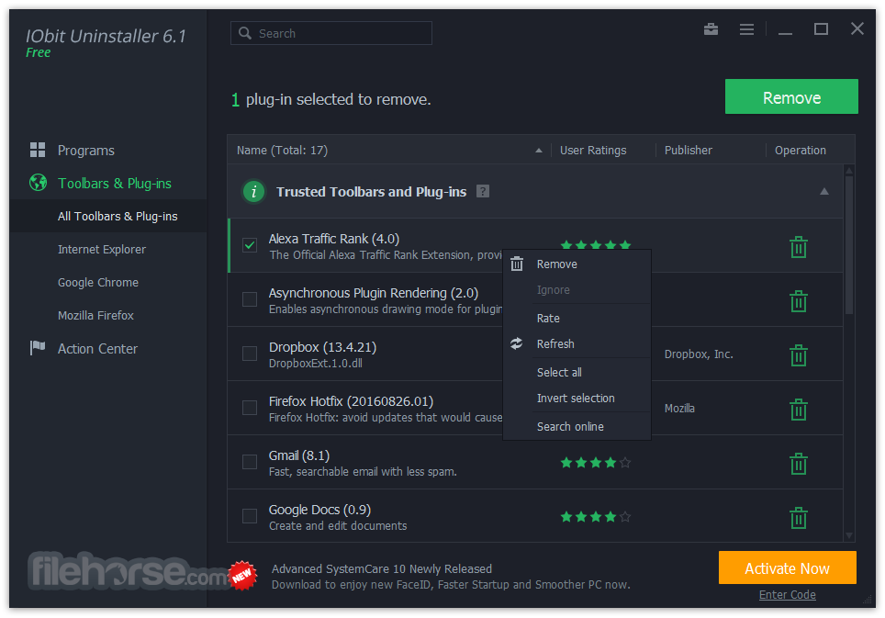Click the Action Center flag icon
Screen dimensions: 885x618
pyautogui.click(x=38, y=348)
